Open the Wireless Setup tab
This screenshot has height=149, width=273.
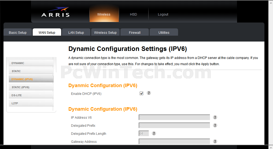click(x=105, y=32)
